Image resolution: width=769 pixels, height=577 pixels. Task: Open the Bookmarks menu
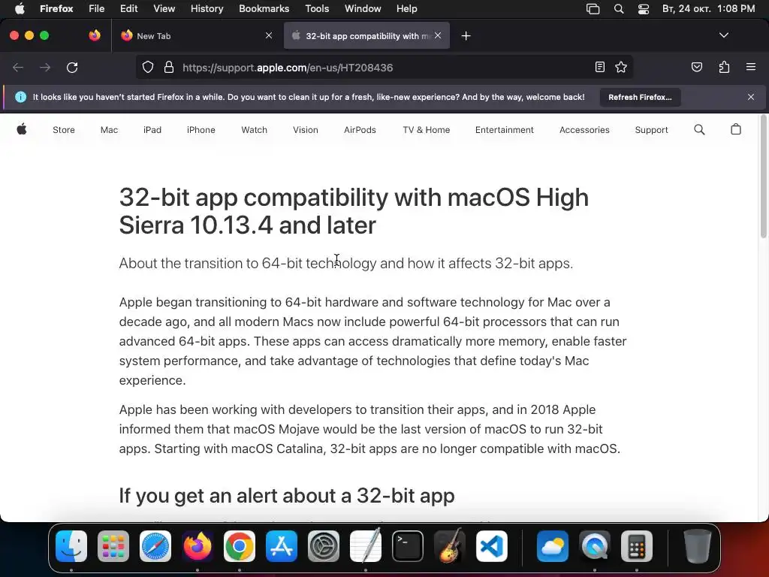click(x=264, y=8)
